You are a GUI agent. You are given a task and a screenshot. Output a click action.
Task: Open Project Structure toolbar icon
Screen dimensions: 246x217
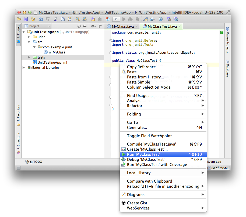(x=152, y=19)
